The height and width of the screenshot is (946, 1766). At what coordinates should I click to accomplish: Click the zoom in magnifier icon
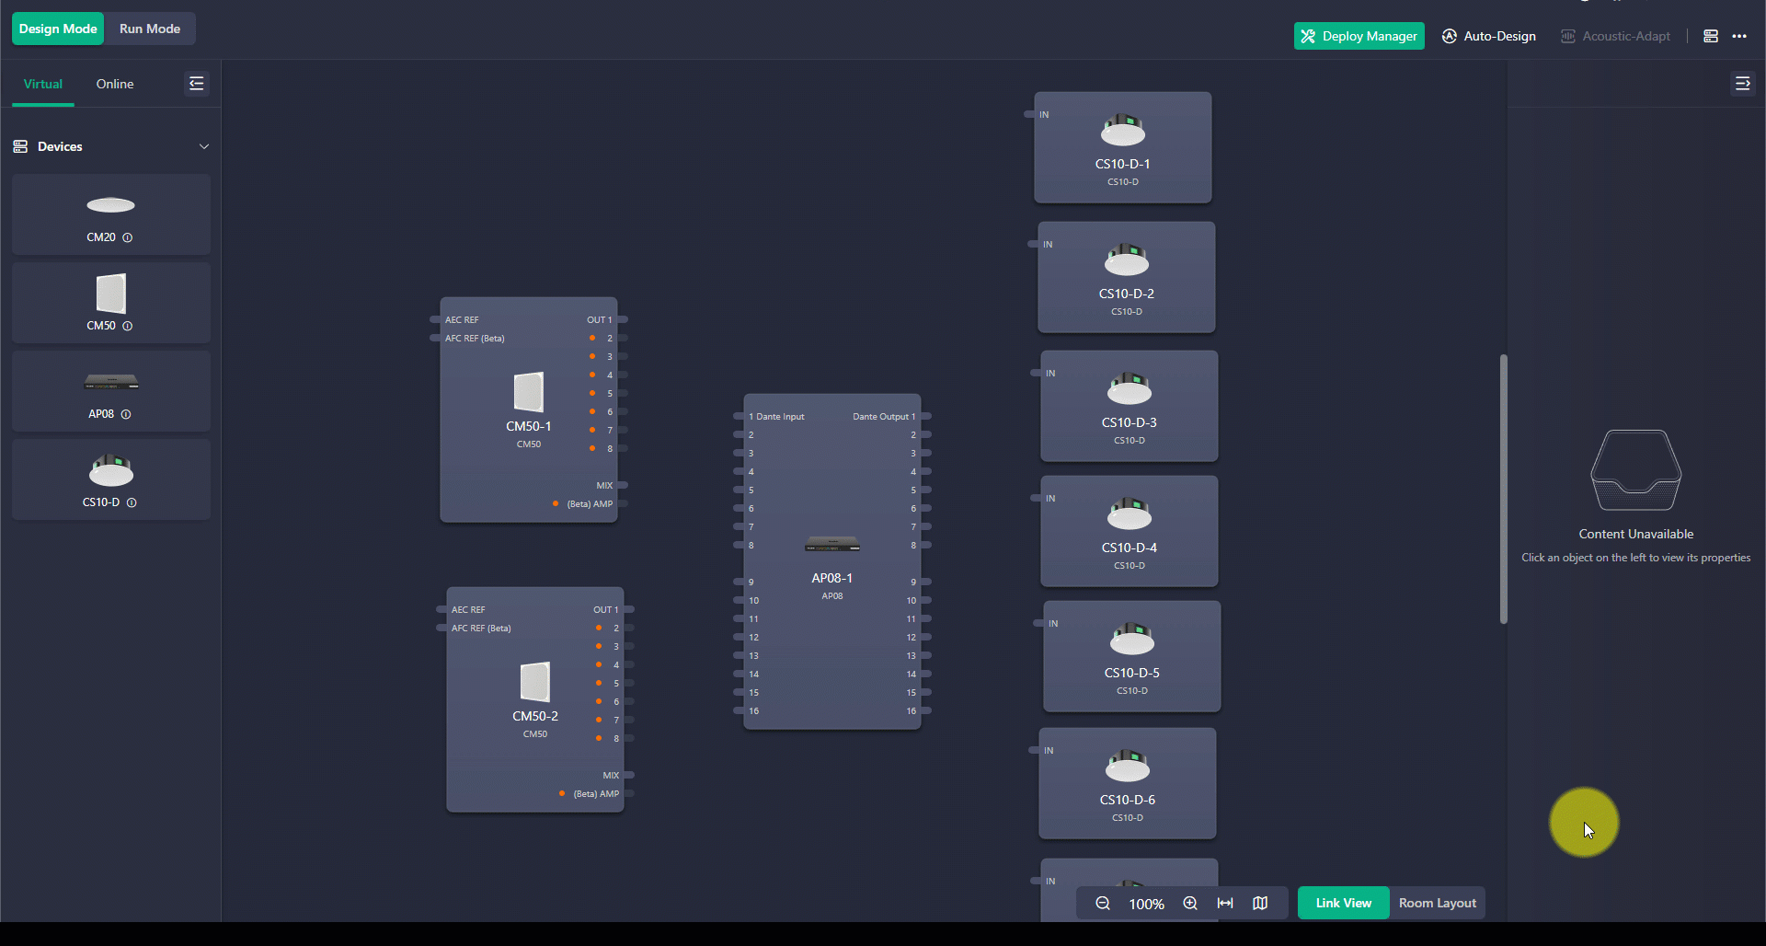1189,904
